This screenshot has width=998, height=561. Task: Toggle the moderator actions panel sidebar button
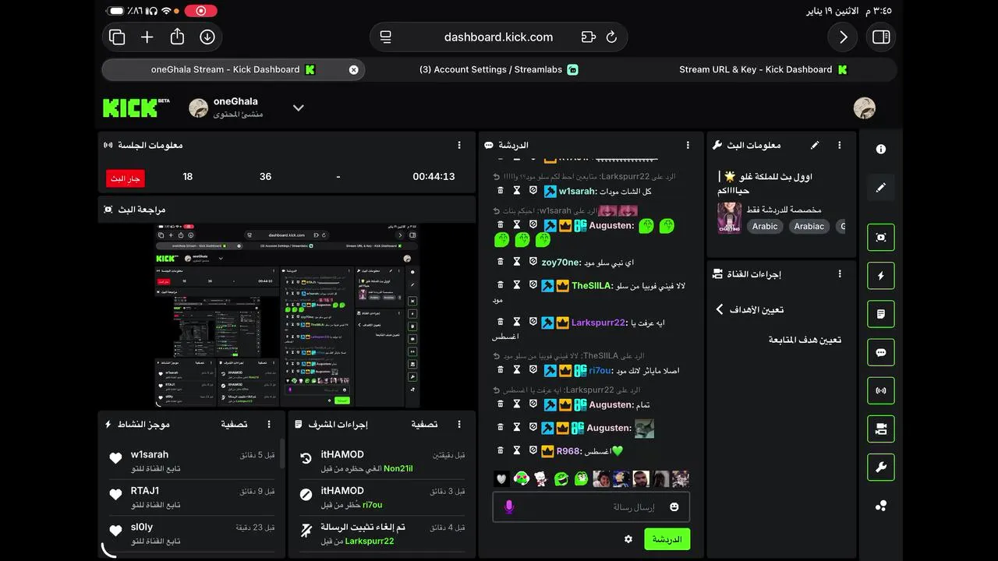[881, 314]
